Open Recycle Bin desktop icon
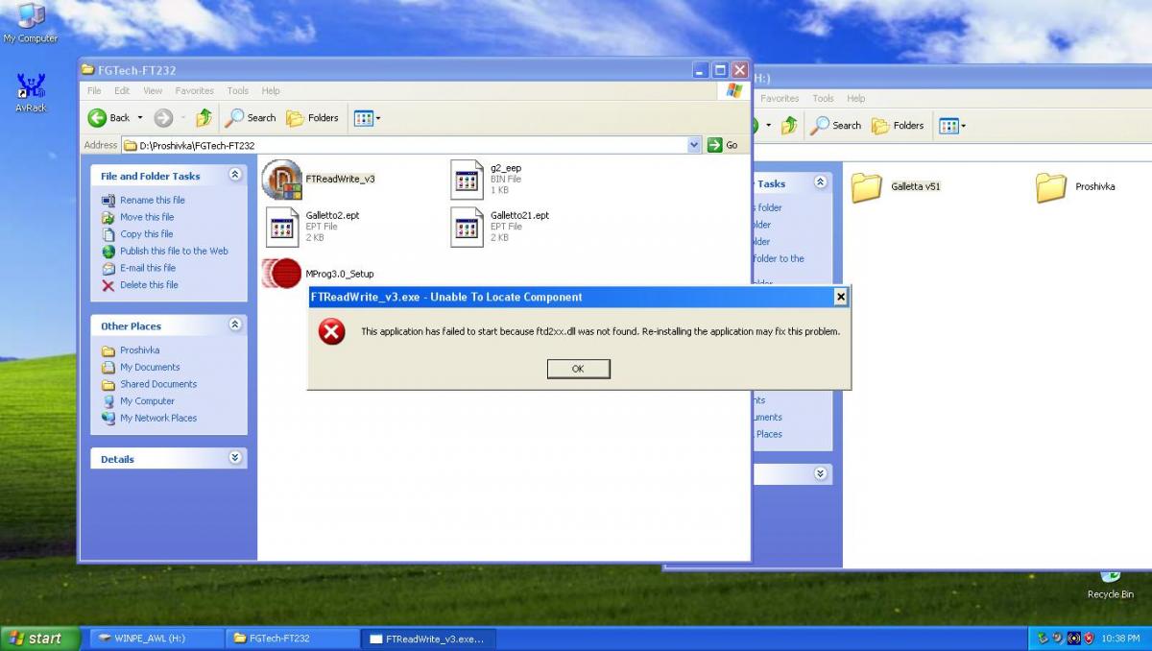Screen dimensions: 1152x651 click(x=1110, y=585)
